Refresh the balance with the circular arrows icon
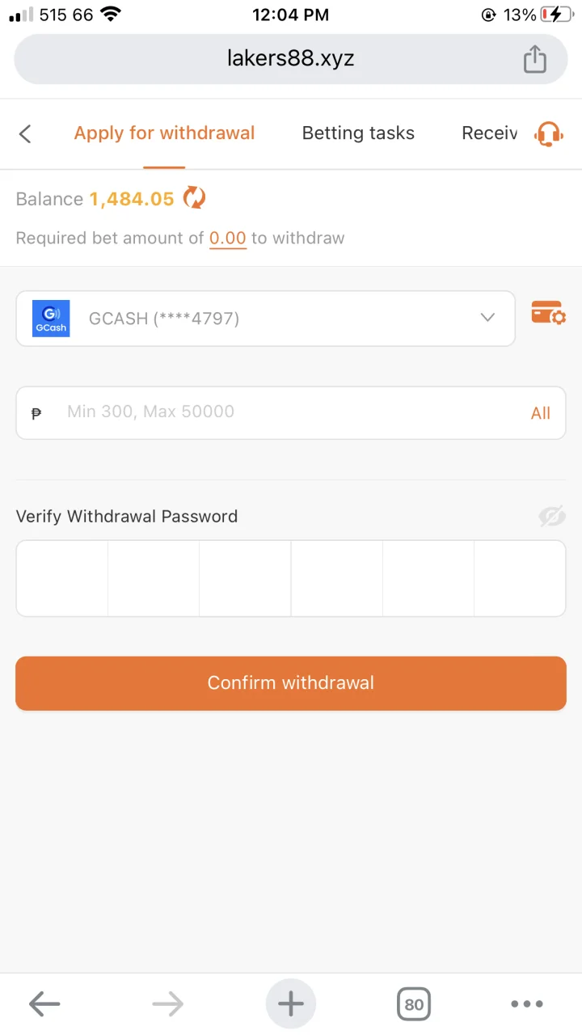Image resolution: width=582 pixels, height=1035 pixels. point(194,197)
